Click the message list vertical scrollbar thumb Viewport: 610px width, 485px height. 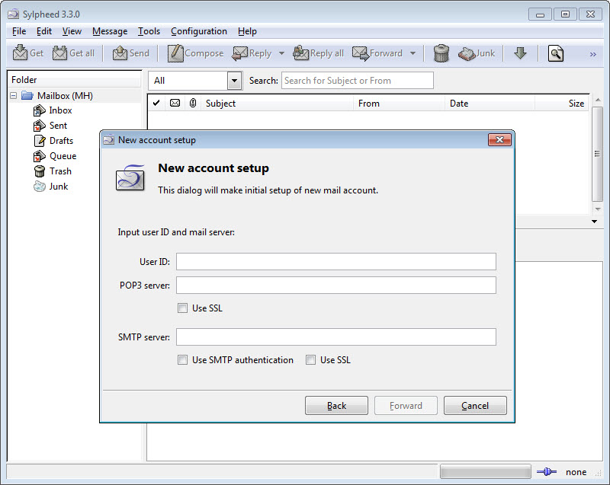coord(597,154)
